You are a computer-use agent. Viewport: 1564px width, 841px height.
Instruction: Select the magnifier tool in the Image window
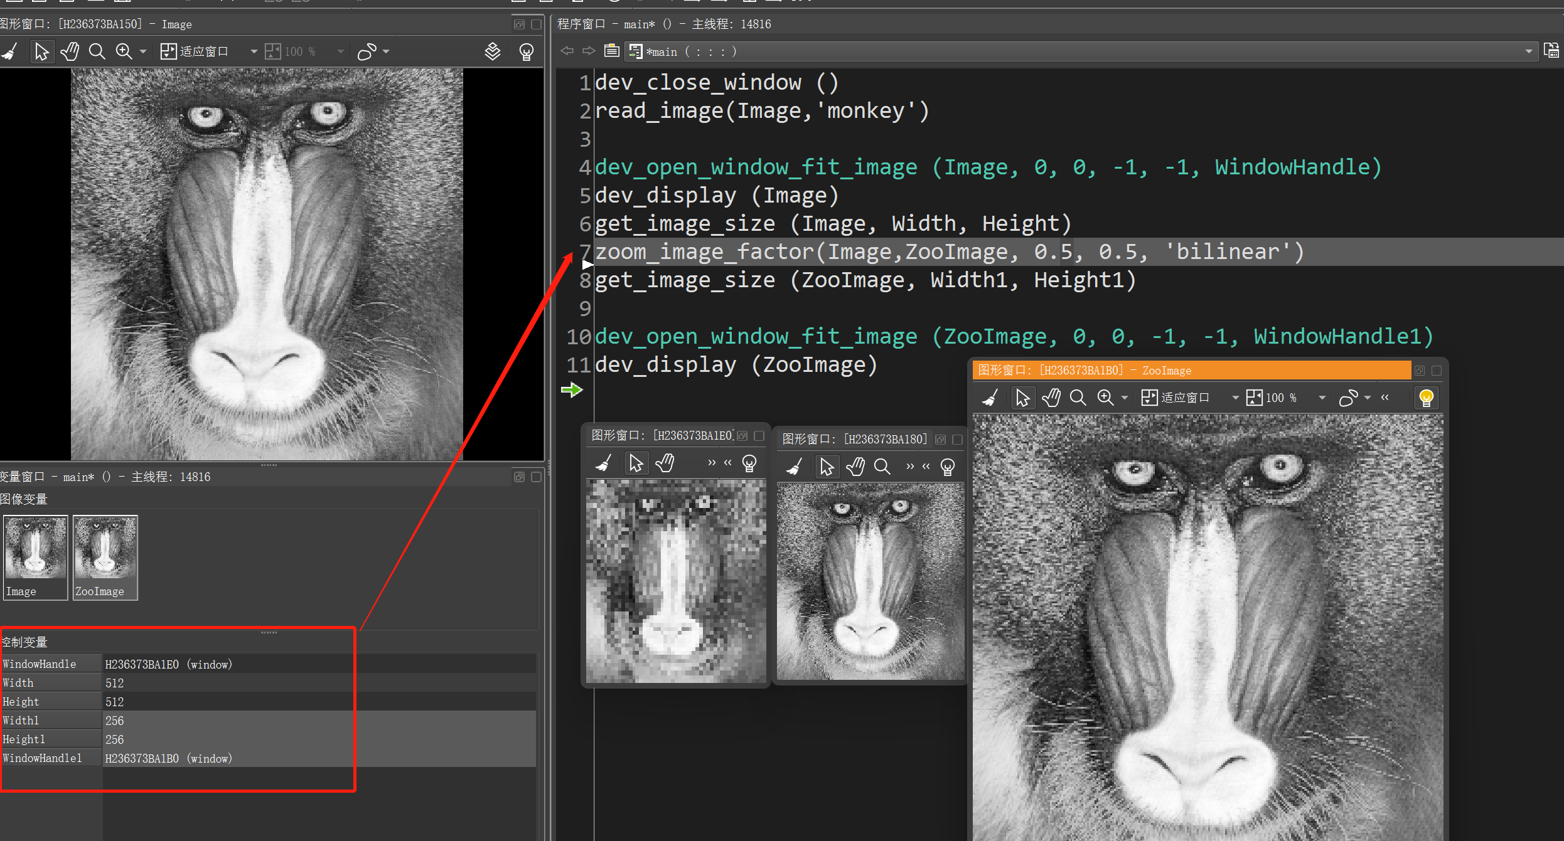pos(97,51)
